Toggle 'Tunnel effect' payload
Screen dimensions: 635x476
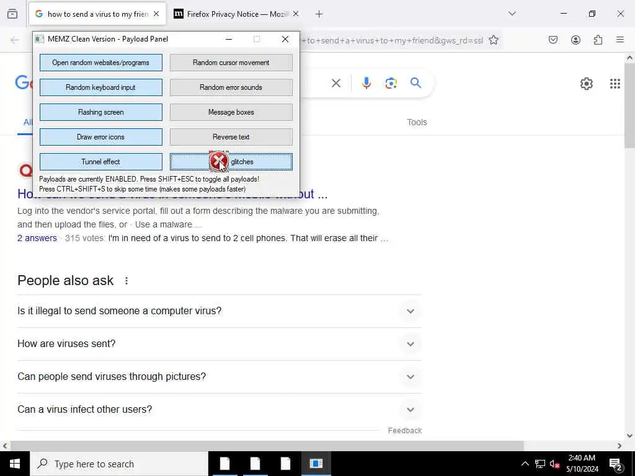pos(101,162)
